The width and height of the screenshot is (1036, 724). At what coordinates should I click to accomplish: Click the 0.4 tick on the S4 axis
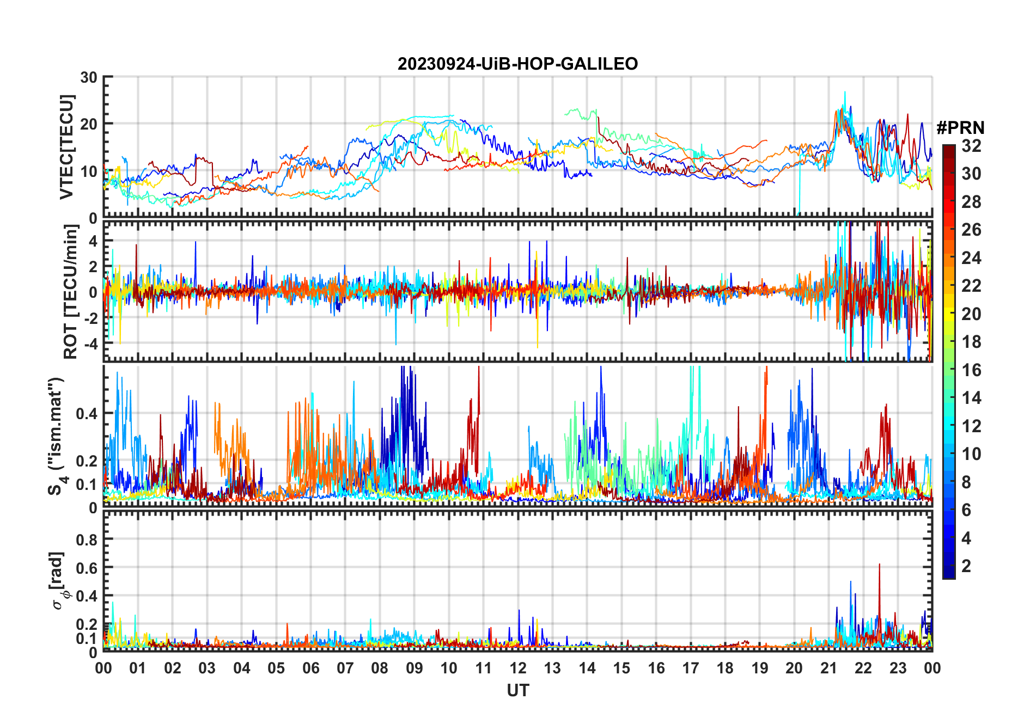coord(86,414)
